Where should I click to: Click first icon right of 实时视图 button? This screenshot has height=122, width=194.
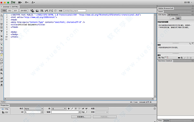[32, 11]
